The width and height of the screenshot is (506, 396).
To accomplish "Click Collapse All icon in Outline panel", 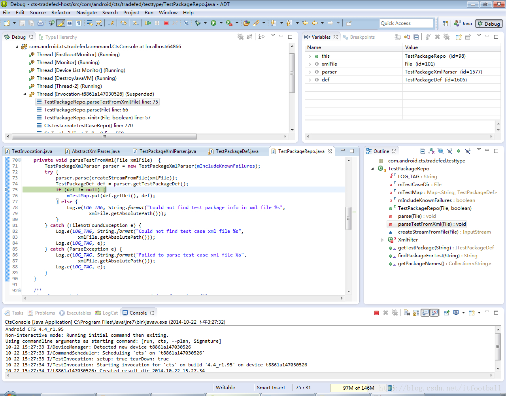I will click(422, 151).
